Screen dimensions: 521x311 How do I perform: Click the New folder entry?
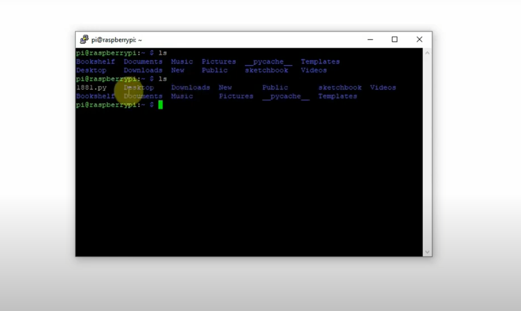click(x=177, y=70)
